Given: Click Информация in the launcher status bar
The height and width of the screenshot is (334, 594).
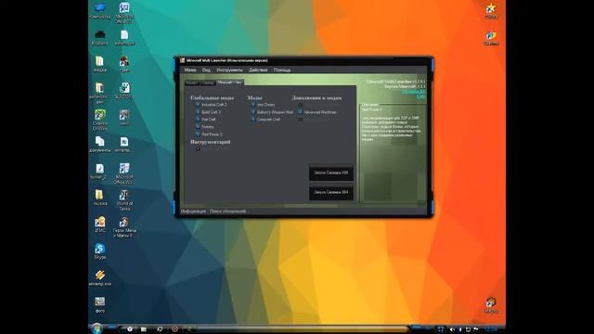Looking at the screenshot, I should point(193,212).
